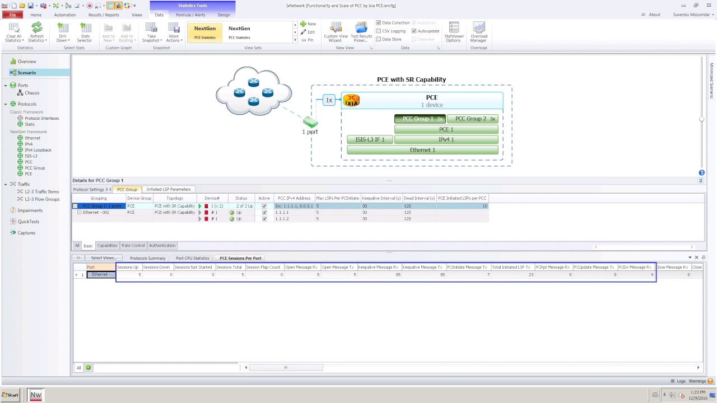Open More Actions in Snapshot group
717x403 pixels.
pyautogui.click(x=174, y=32)
